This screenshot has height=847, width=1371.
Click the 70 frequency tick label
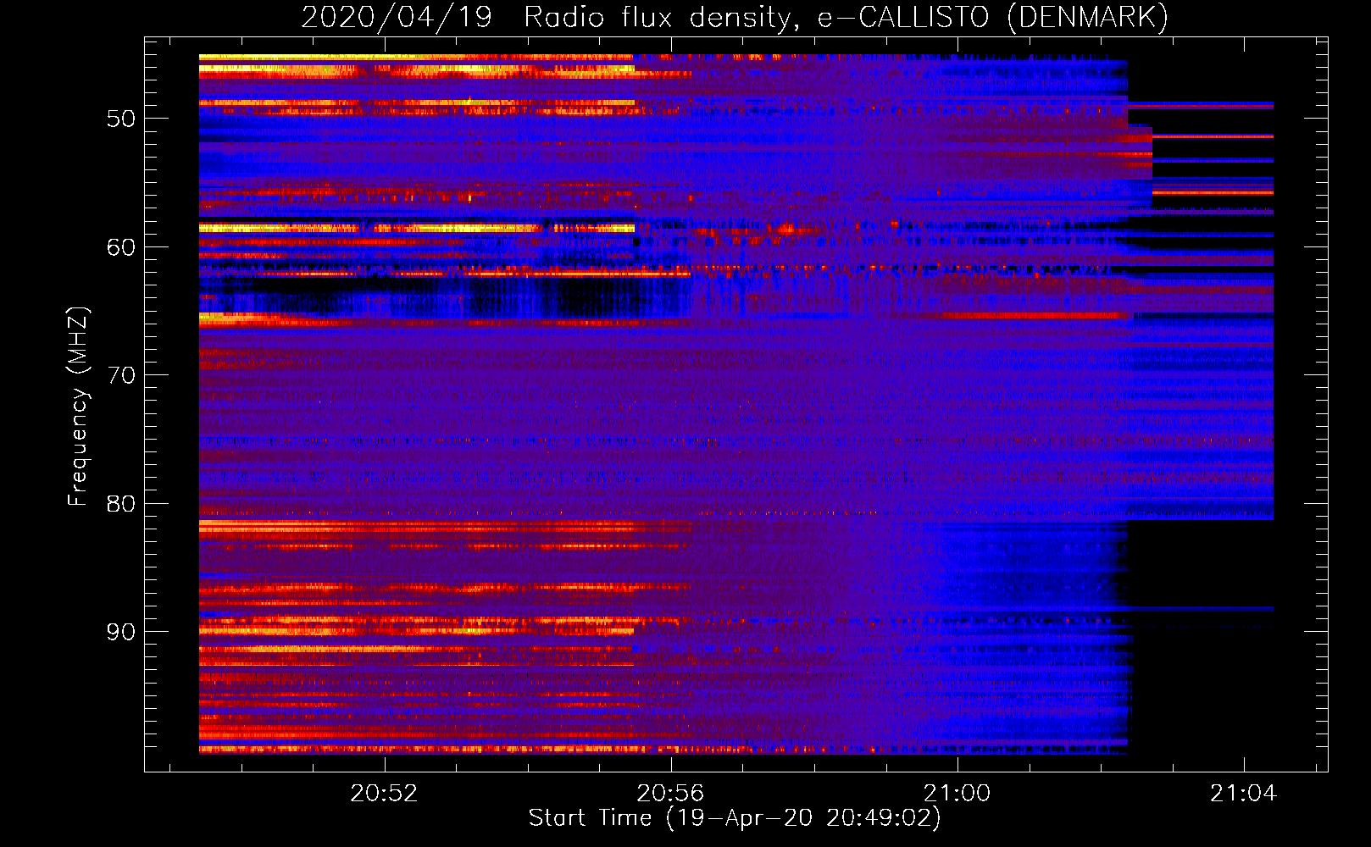(x=121, y=375)
